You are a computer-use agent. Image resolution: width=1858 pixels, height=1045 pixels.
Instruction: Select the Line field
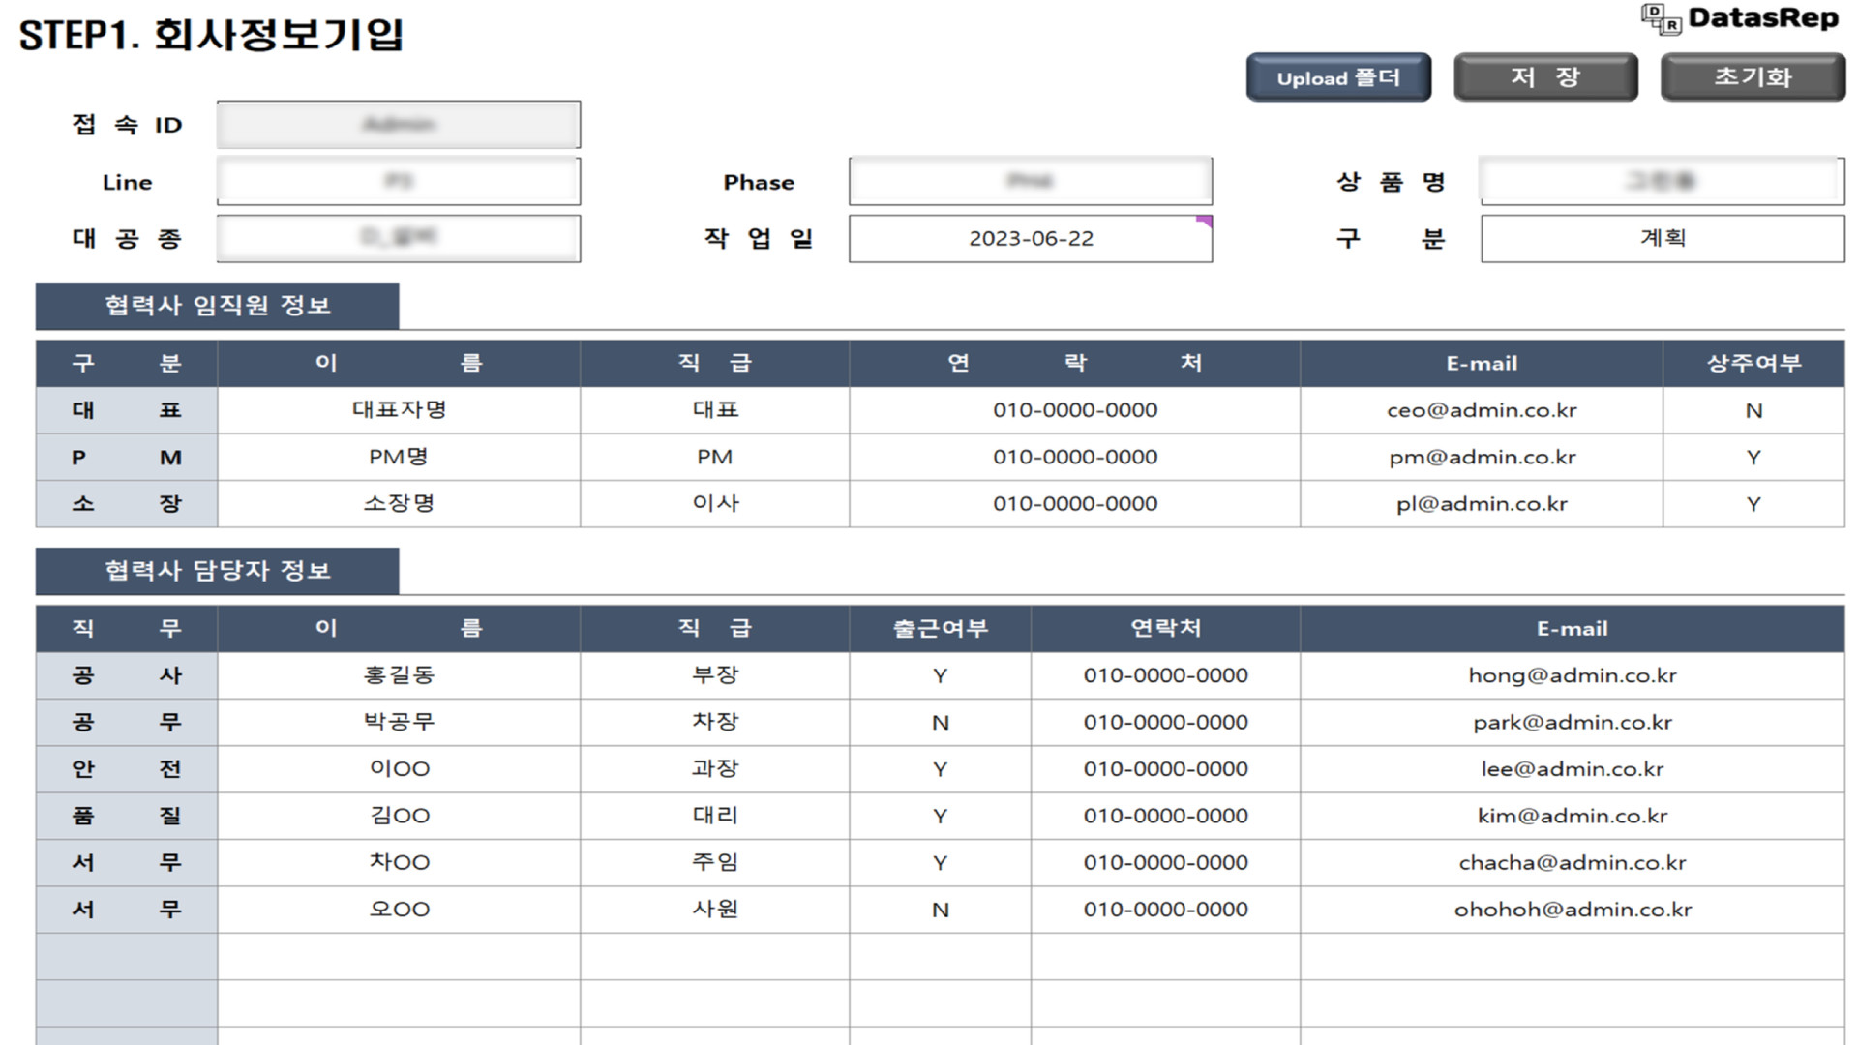[399, 181]
